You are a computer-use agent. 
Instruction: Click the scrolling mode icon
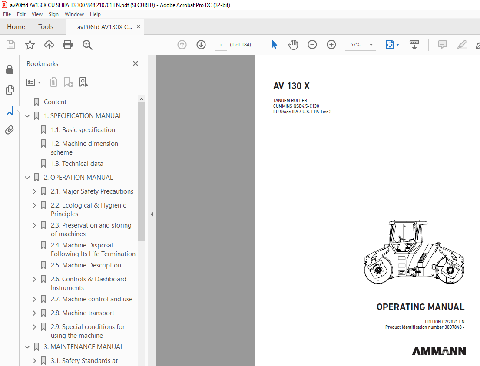pos(414,45)
